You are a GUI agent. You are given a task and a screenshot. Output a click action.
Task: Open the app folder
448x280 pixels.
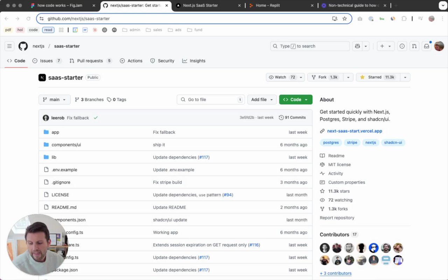point(55,132)
